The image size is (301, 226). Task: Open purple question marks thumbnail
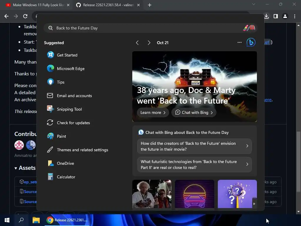coord(237,194)
